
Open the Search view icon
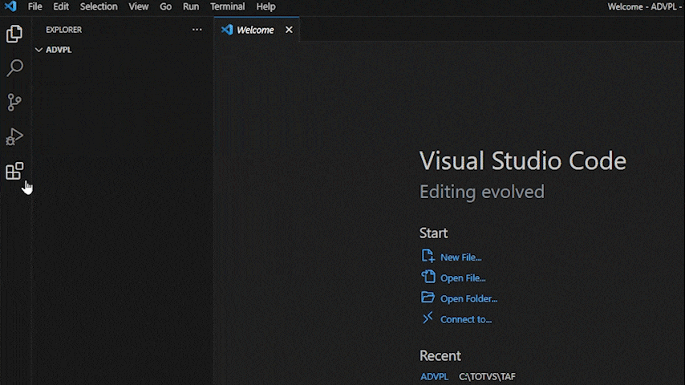tap(14, 67)
